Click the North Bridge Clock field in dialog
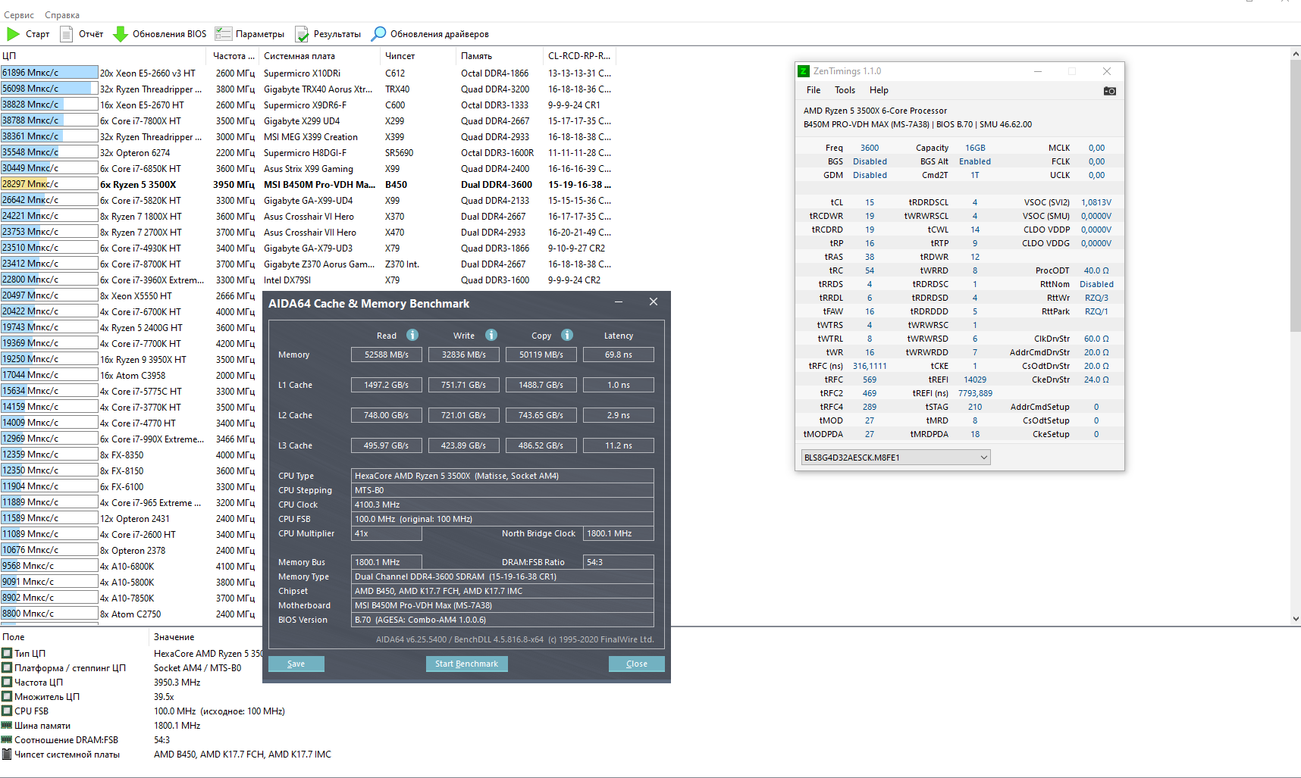 (x=619, y=533)
